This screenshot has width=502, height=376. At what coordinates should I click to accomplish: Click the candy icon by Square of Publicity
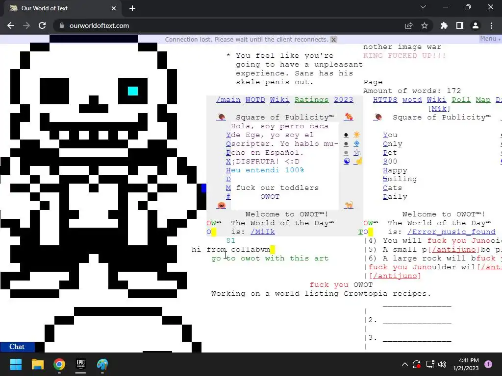tap(349, 117)
